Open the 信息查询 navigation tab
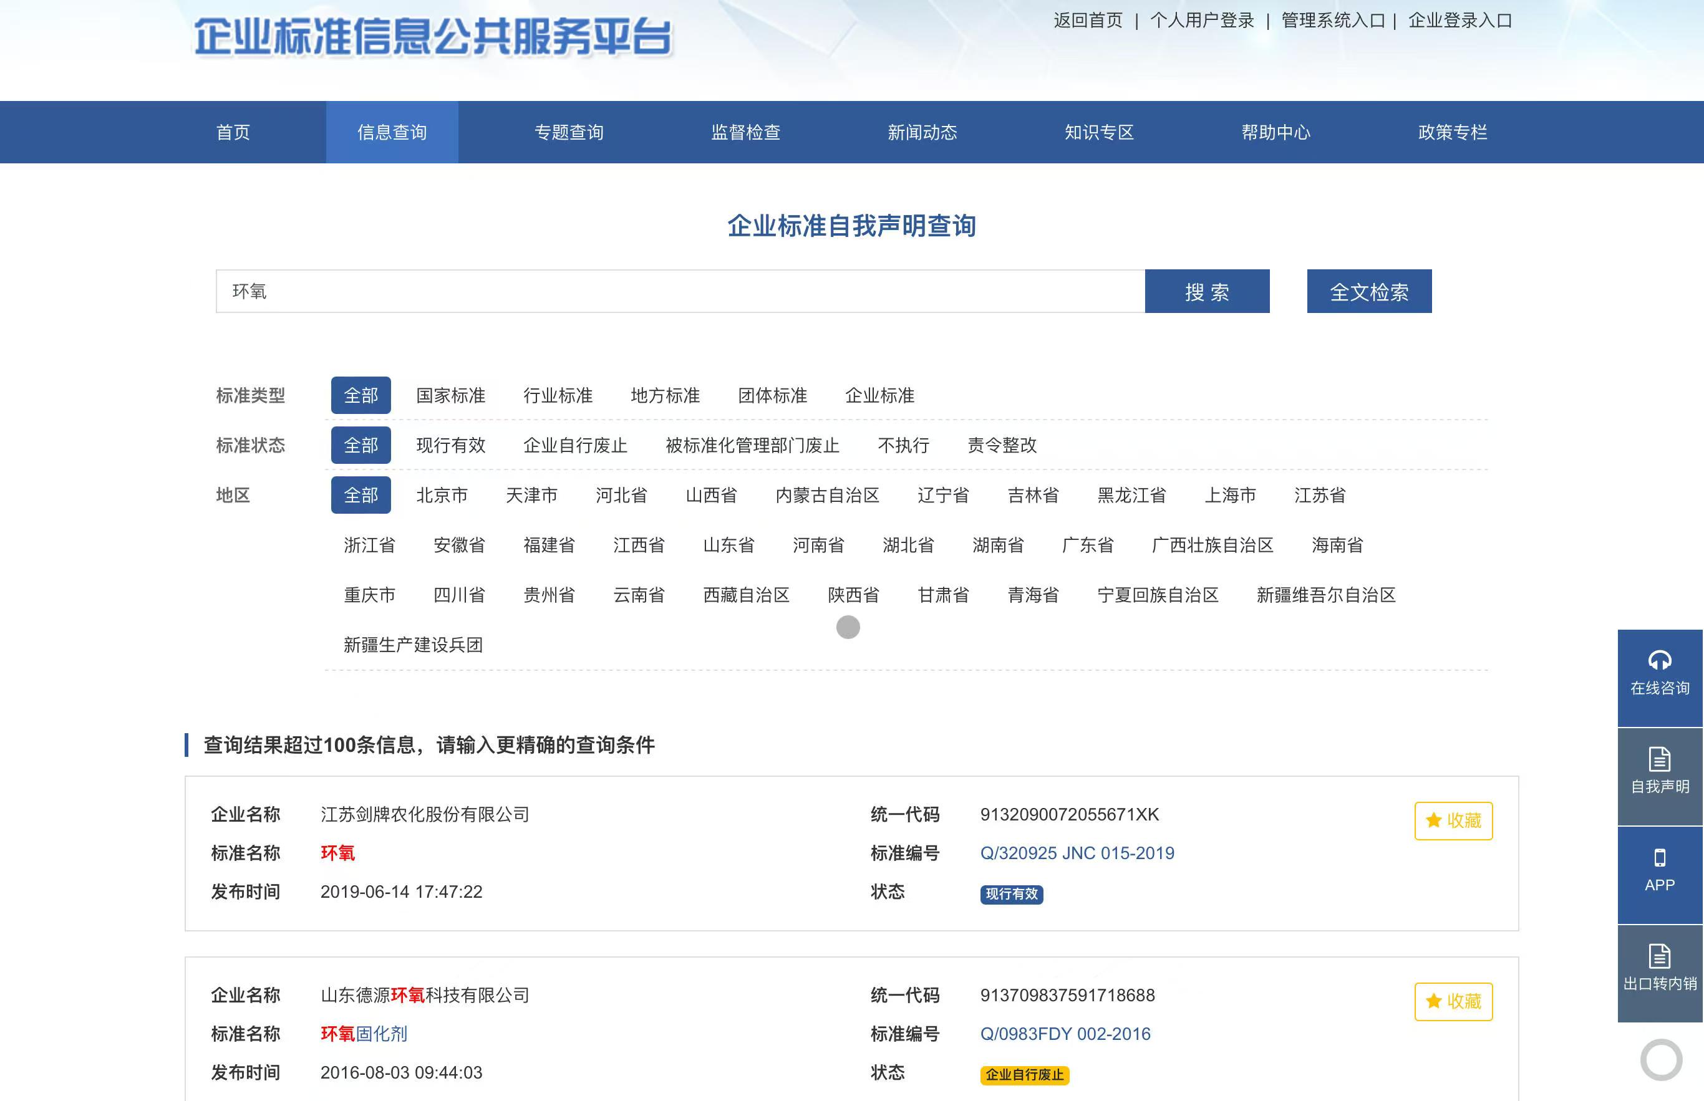 coord(392,132)
